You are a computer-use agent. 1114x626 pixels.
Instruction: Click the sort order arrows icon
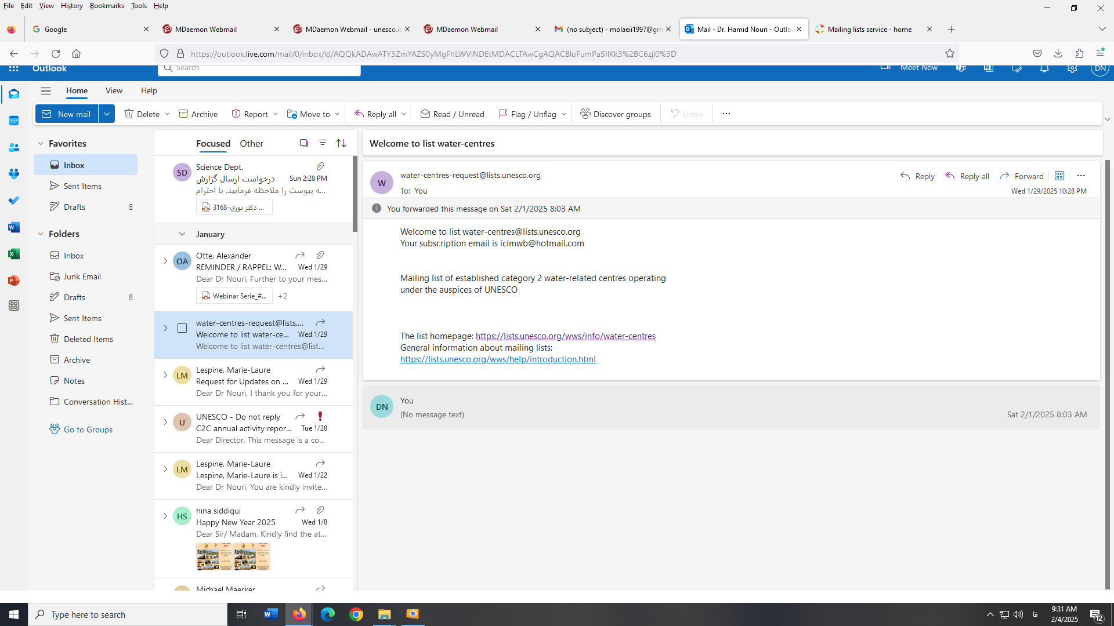pos(341,143)
